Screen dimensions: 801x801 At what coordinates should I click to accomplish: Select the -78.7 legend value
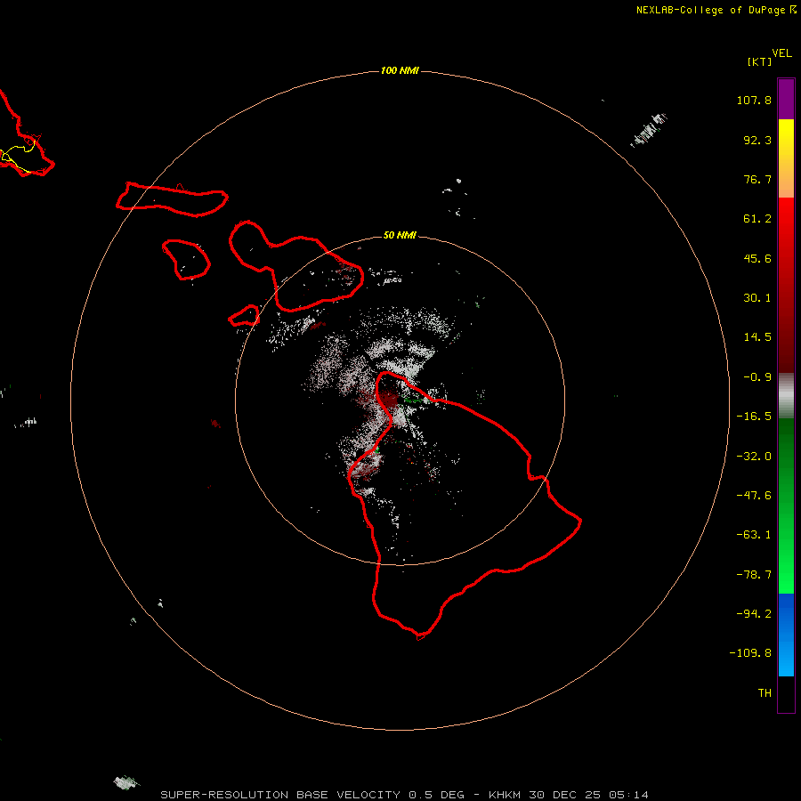(754, 575)
